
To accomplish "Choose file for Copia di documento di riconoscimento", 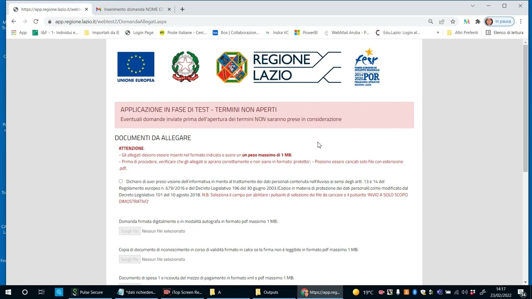I will pos(130,259).
